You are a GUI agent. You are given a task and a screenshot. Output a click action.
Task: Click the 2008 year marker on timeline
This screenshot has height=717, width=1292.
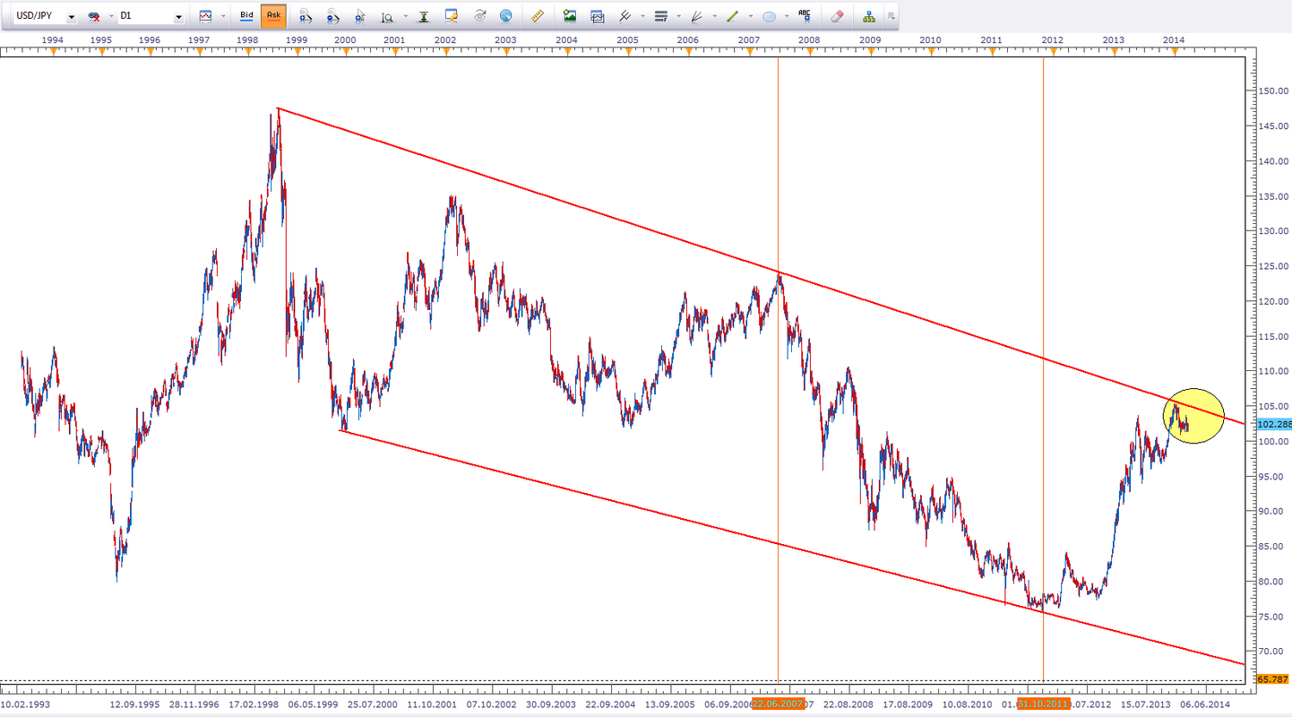(x=809, y=40)
